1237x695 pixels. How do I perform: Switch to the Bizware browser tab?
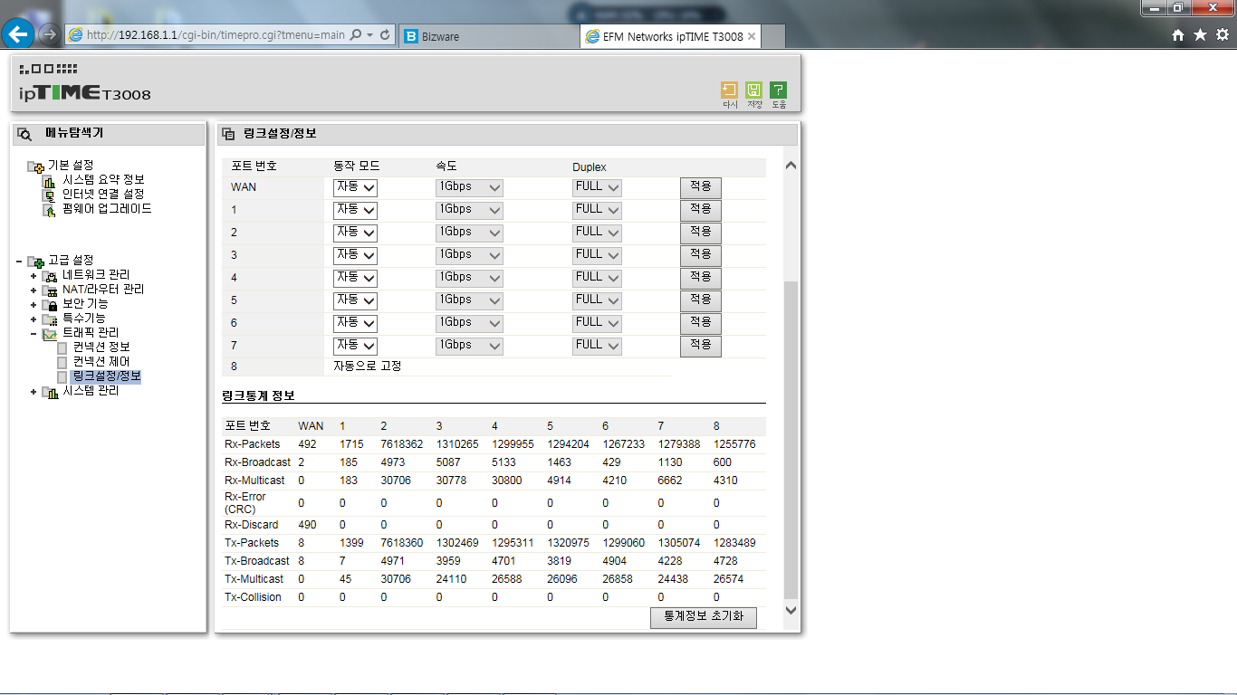pos(487,36)
